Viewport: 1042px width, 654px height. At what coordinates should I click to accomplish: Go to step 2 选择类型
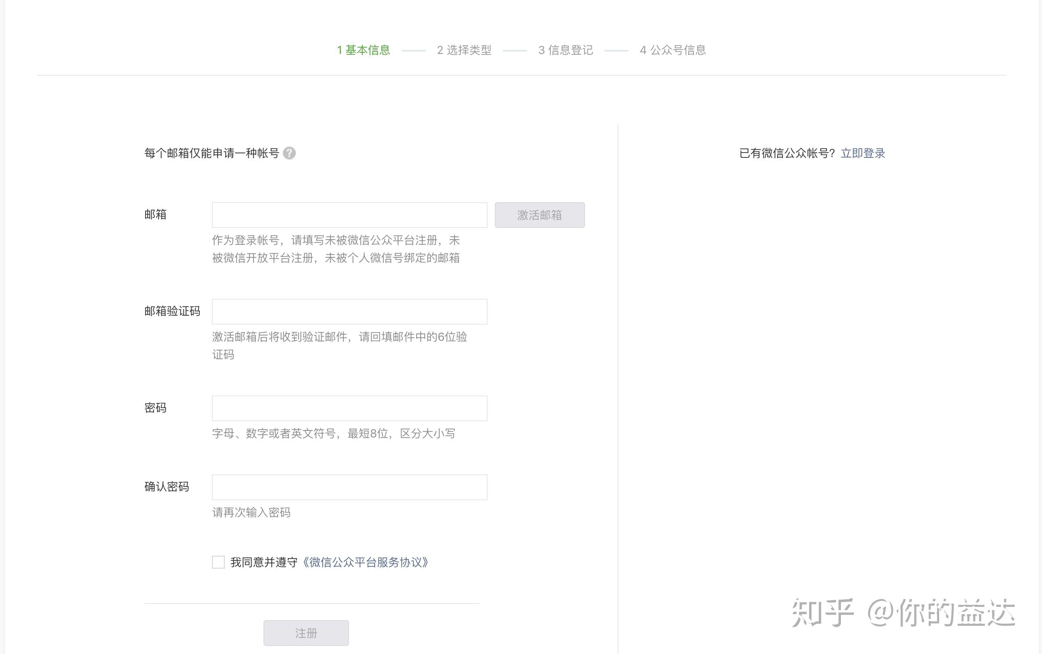464,50
